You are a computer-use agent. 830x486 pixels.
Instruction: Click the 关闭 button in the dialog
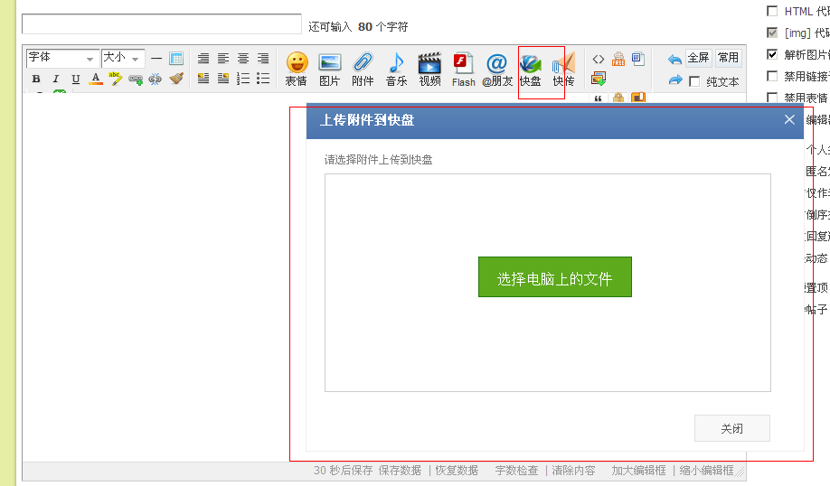[x=732, y=428]
